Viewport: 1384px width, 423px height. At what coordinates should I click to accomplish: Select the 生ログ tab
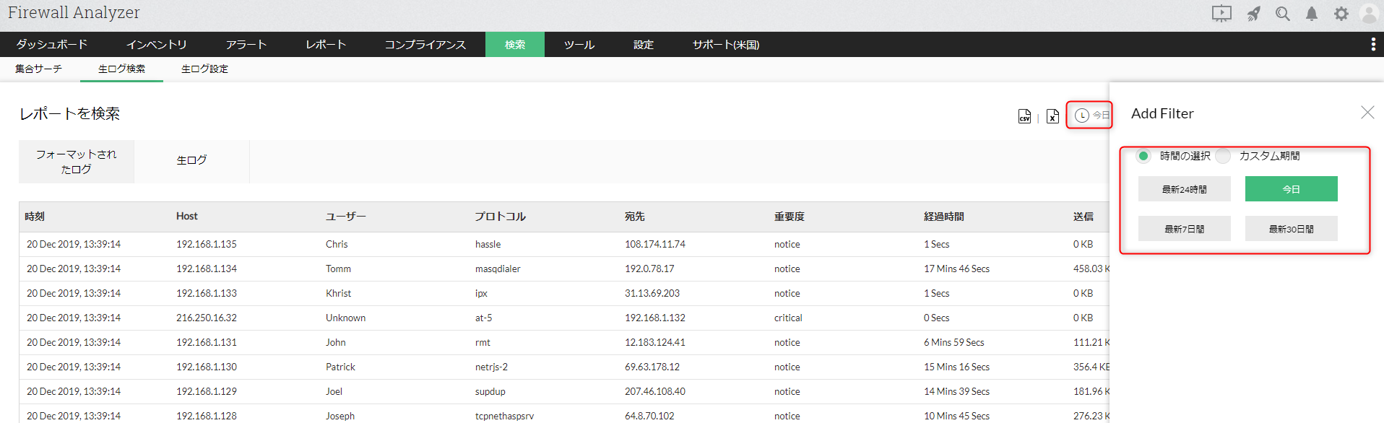pyautogui.click(x=192, y=160)
